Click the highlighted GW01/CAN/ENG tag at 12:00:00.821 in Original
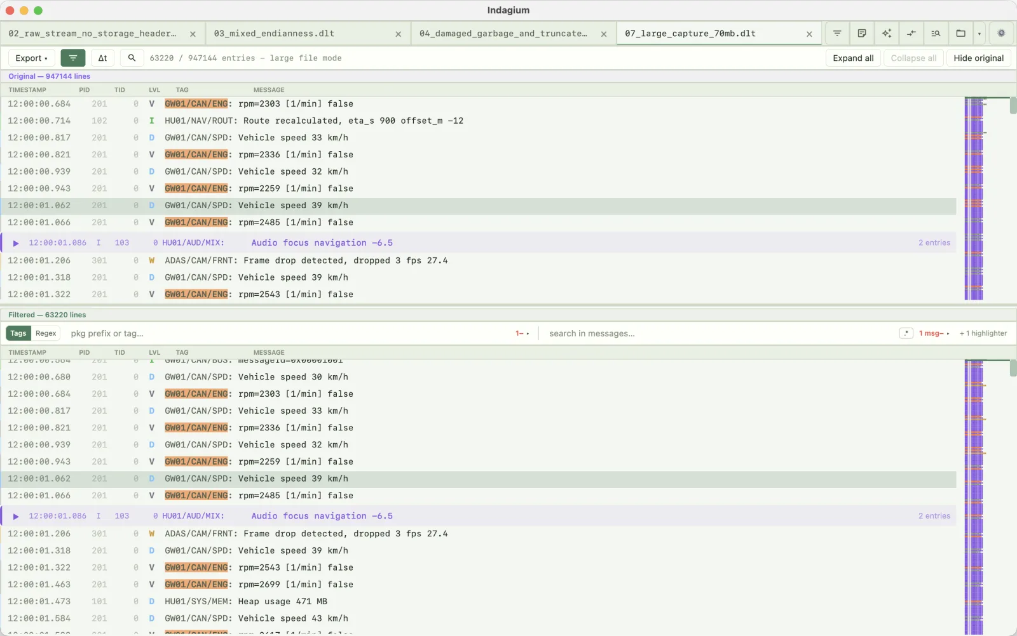The height and width of the screenshot is (636, 1017). pos(196,155)
